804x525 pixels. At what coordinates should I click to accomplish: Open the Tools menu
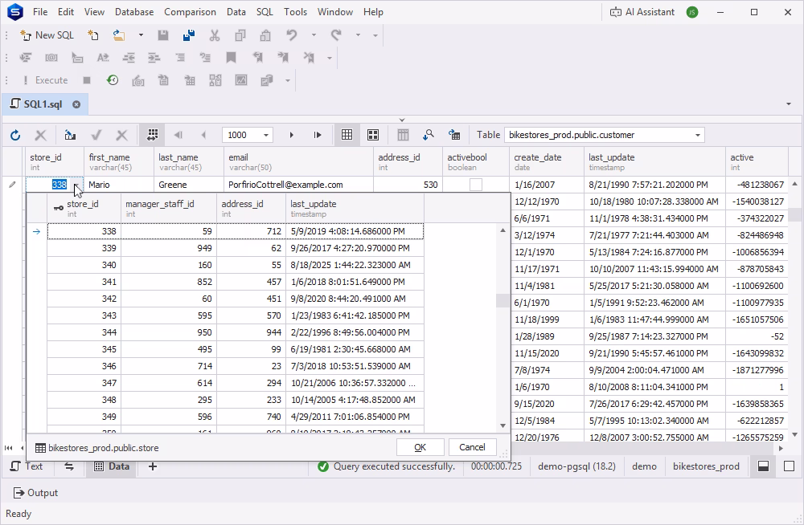coord(295,12)
